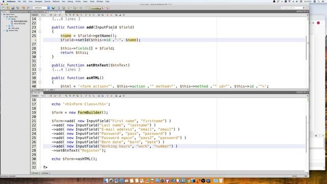Click the upper editor vertical scrollbar
Viewport: 327px width, 184px height.
click(x=307, y=48)
